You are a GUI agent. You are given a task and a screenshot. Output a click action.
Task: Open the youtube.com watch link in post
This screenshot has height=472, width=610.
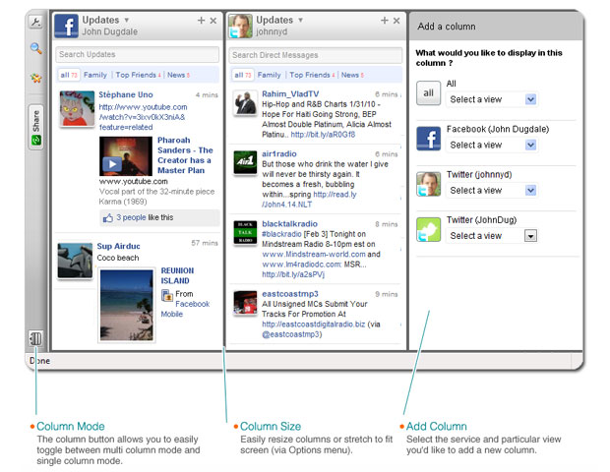pos(143,117)
